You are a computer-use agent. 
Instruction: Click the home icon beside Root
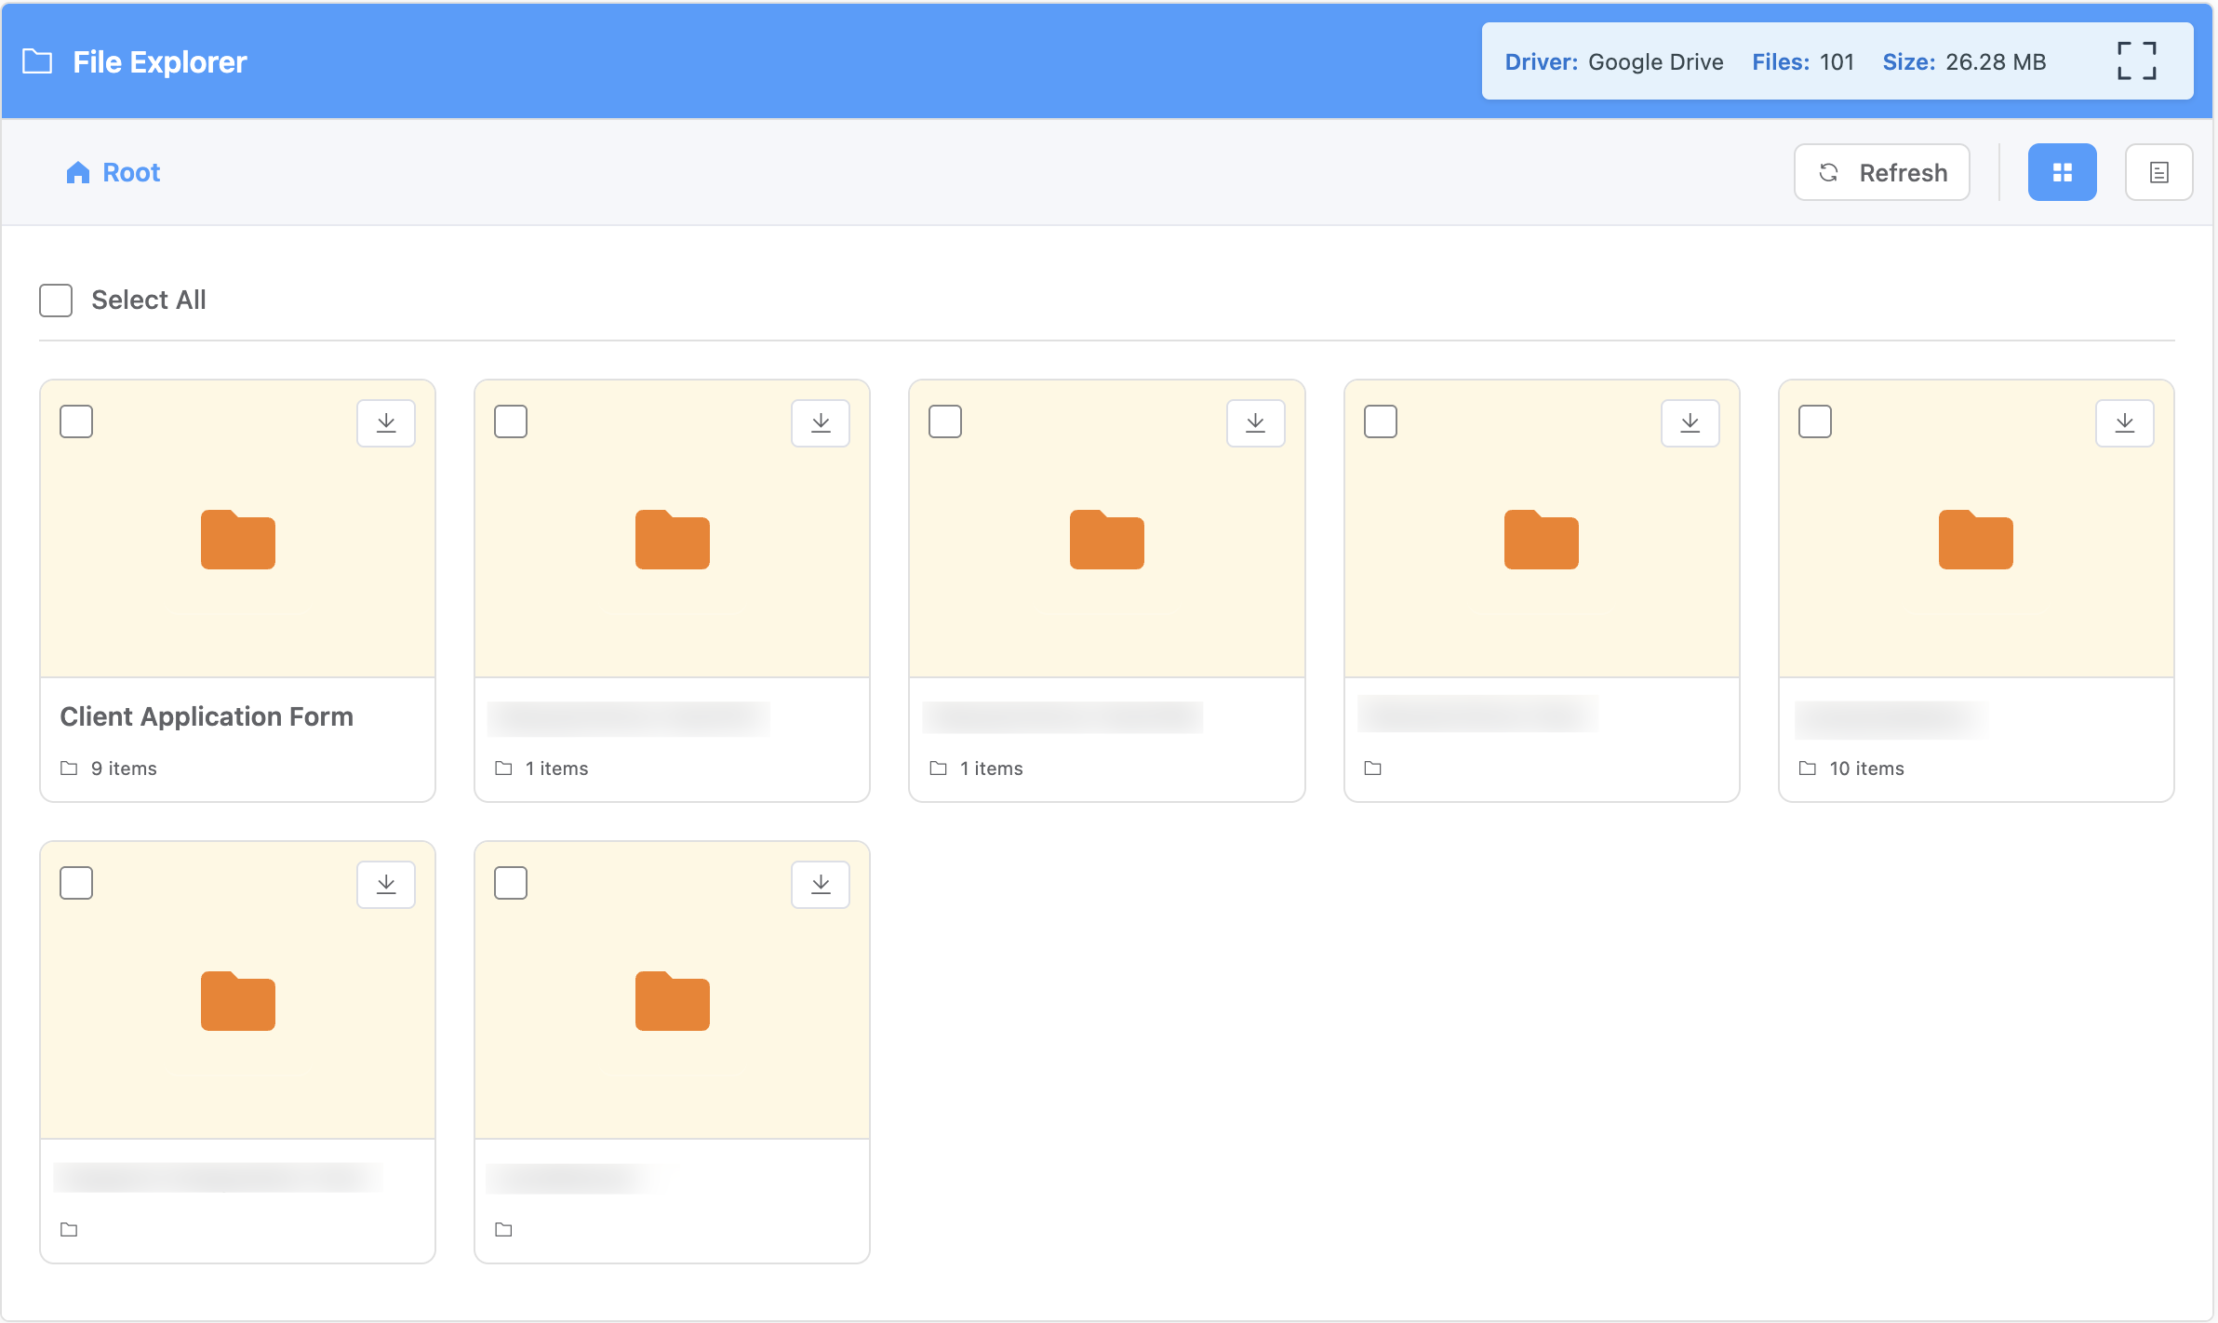pyautogui.click(x=76, y=172)
